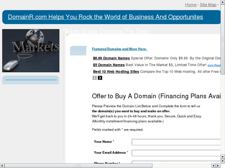The width and height of the screenshot is (225, 168).
Task: Click the horizontal scrollbar thumb
Action: pos(78,166)
